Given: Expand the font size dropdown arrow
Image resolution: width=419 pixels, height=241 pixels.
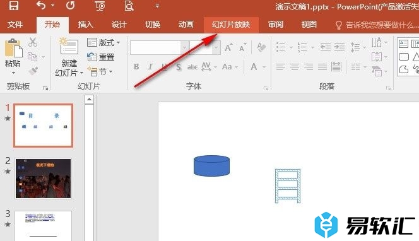Looking at the screenshot, I should (216, 48).
